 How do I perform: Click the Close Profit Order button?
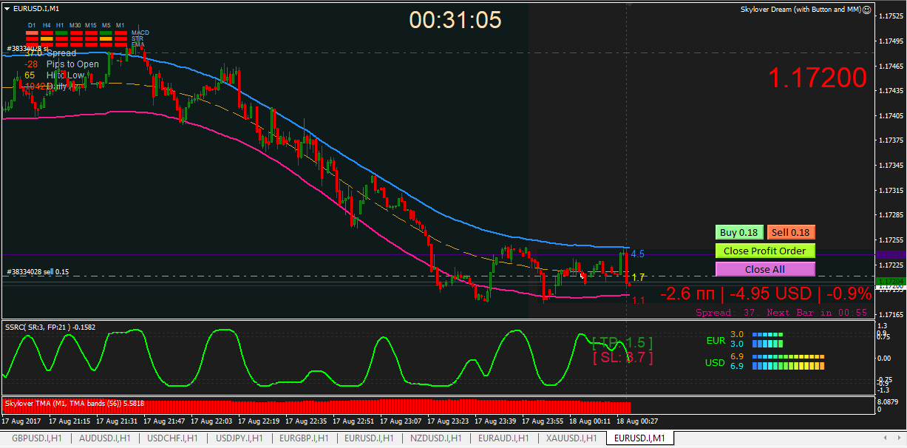click(x=765, y=251)
